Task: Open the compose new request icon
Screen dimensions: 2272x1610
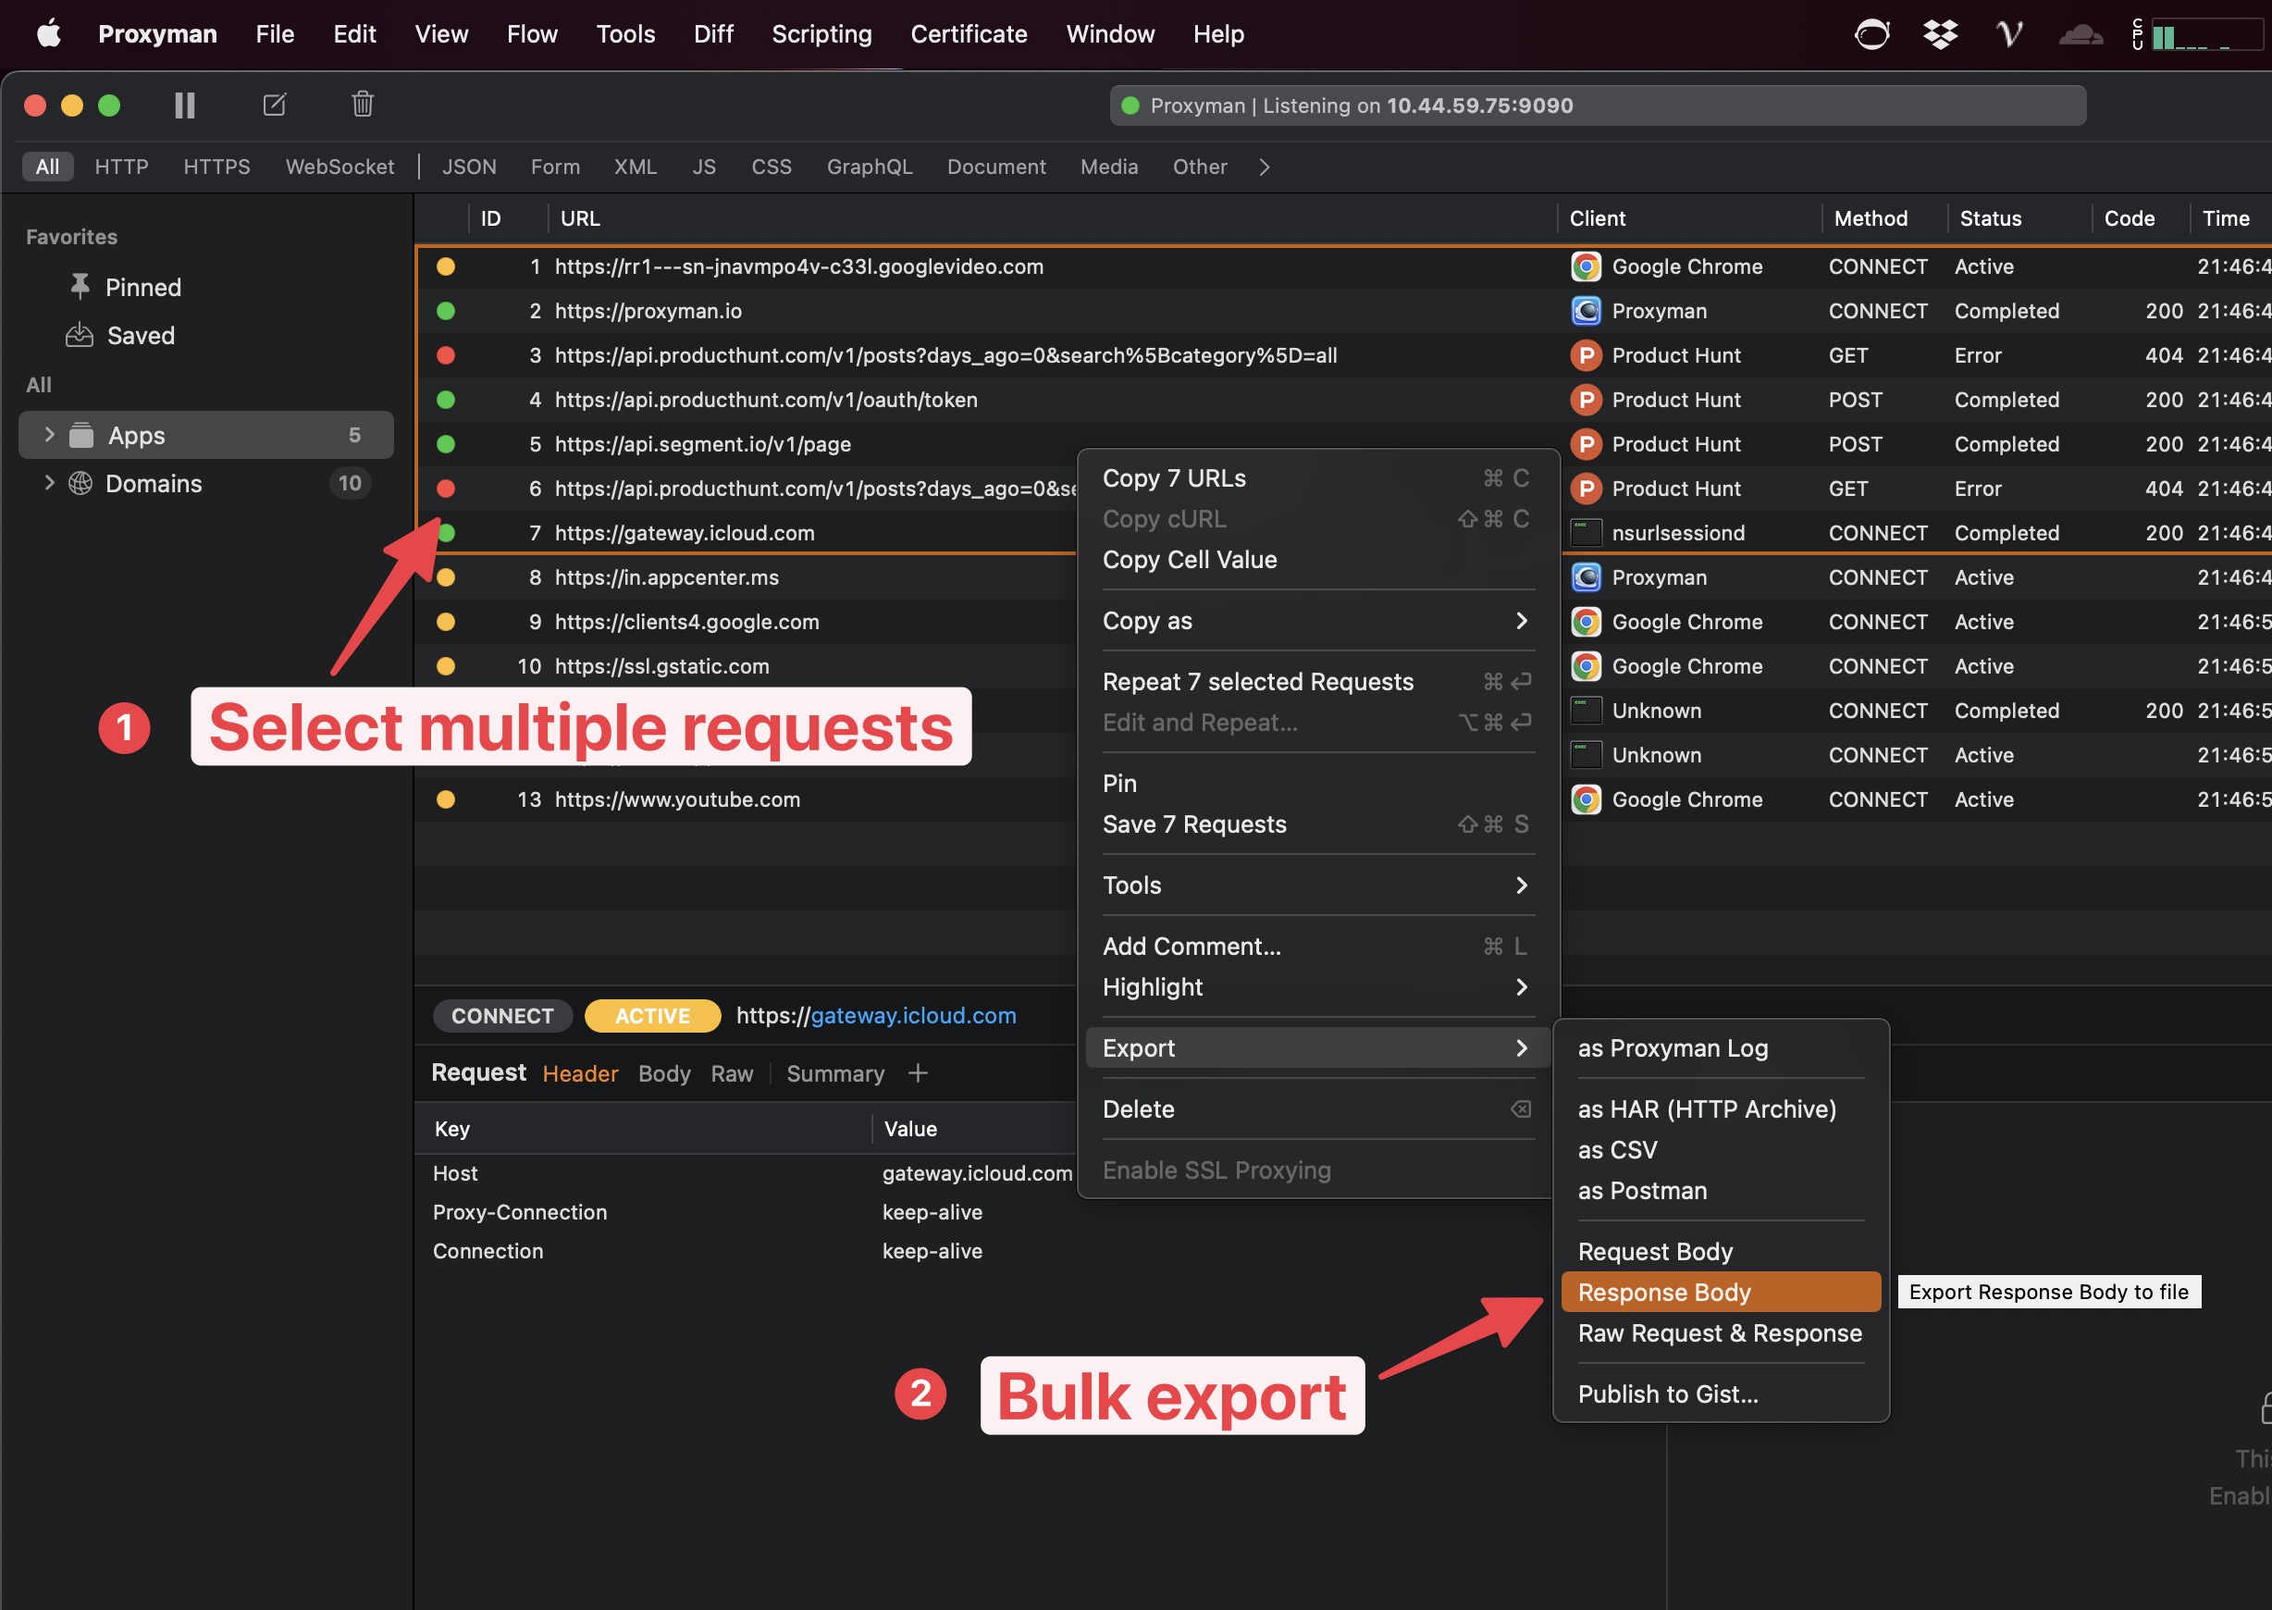Action: click(275, 104)
